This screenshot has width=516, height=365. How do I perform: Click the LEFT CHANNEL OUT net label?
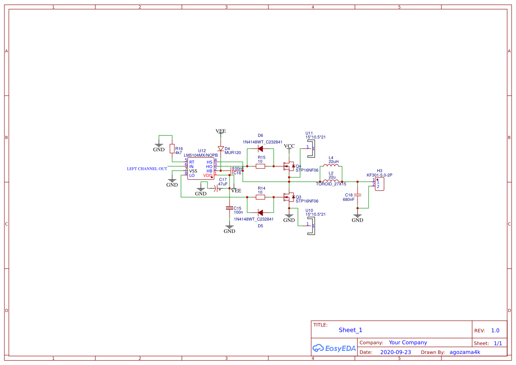pyautogui.click(x=147, y=169)
